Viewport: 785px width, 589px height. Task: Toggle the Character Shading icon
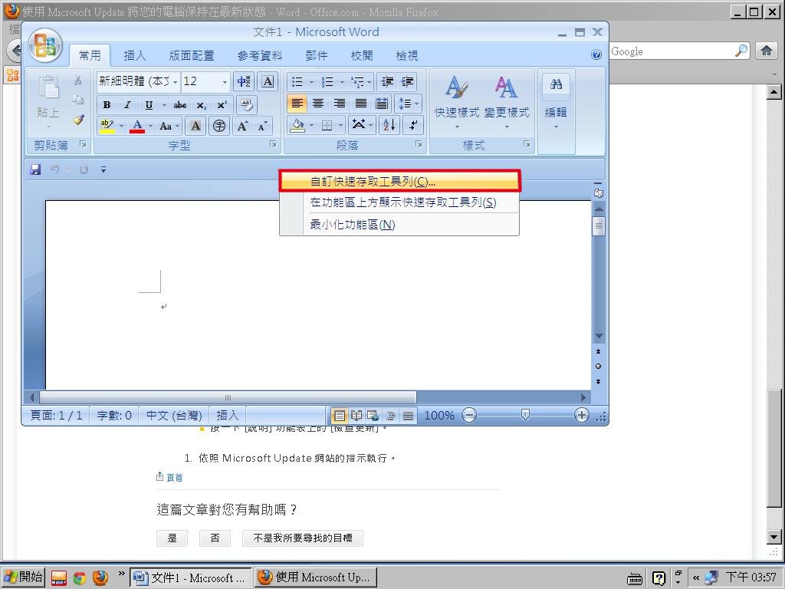(x=195, y=126)
